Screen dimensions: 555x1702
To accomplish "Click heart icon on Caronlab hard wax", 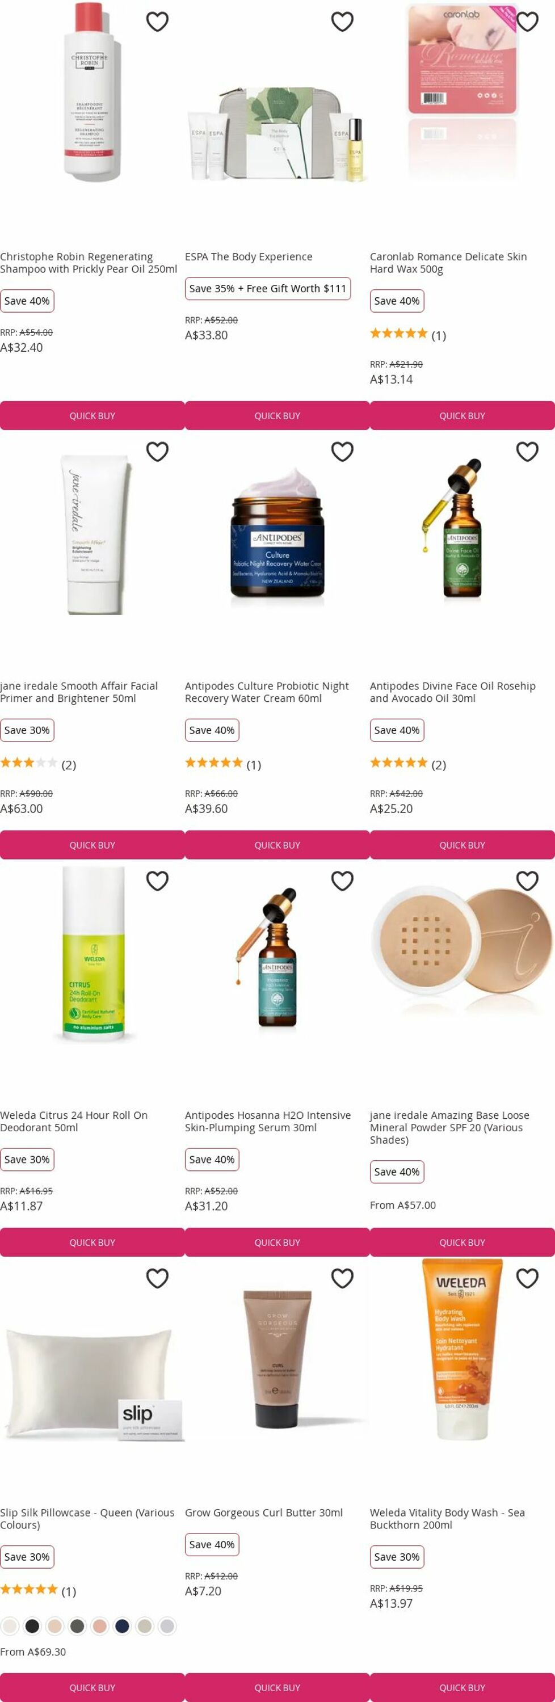I will click(527, 22).
